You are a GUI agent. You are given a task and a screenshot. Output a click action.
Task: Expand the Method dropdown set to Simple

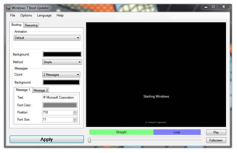pyautogui.click(x=62, y=62)
